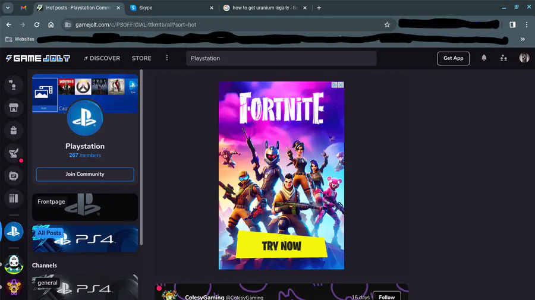Click the Channels heading
Viewport: 535px width, 300px height.
click(45, 266)
